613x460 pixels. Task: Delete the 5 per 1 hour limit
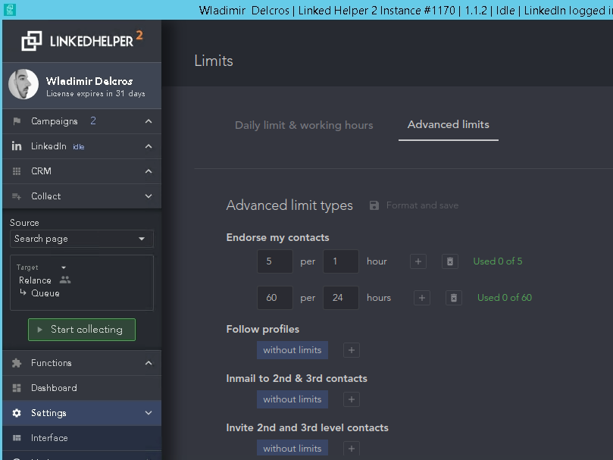coord(450,261)
